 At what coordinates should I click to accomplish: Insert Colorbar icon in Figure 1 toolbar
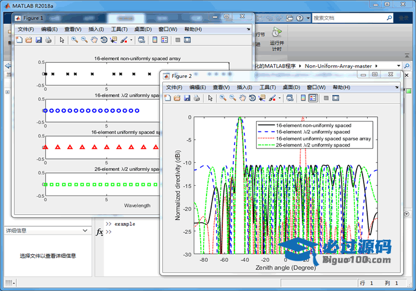pos(155,40)
